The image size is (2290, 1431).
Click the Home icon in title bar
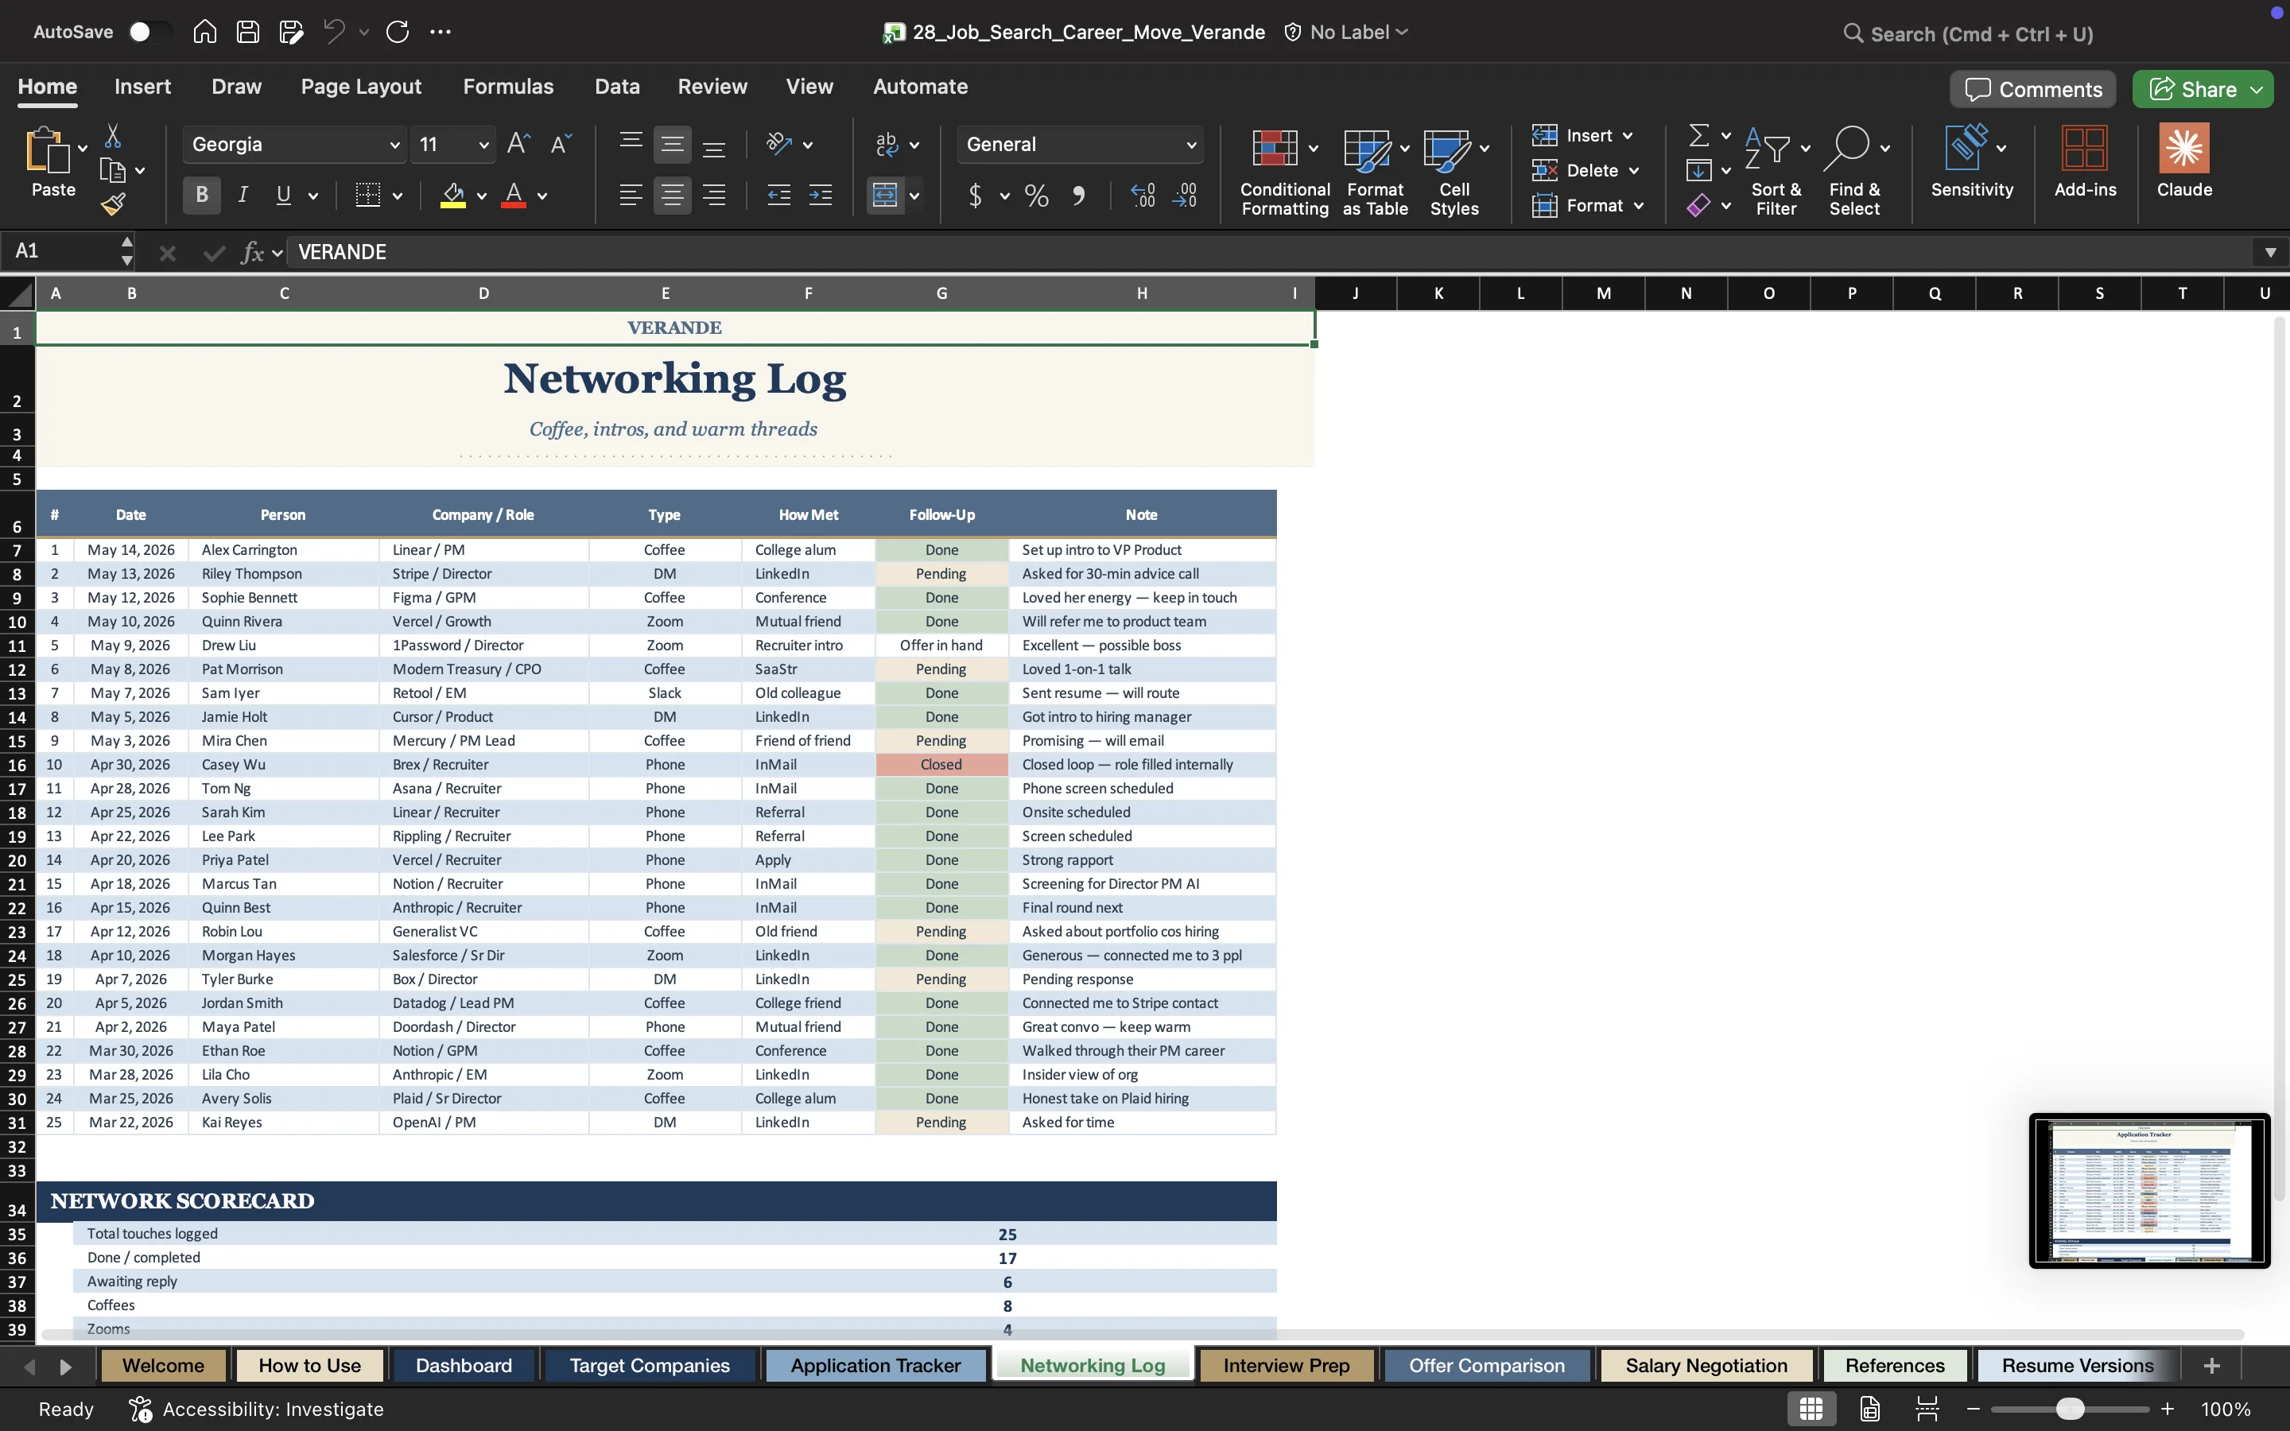click(204, 32)
